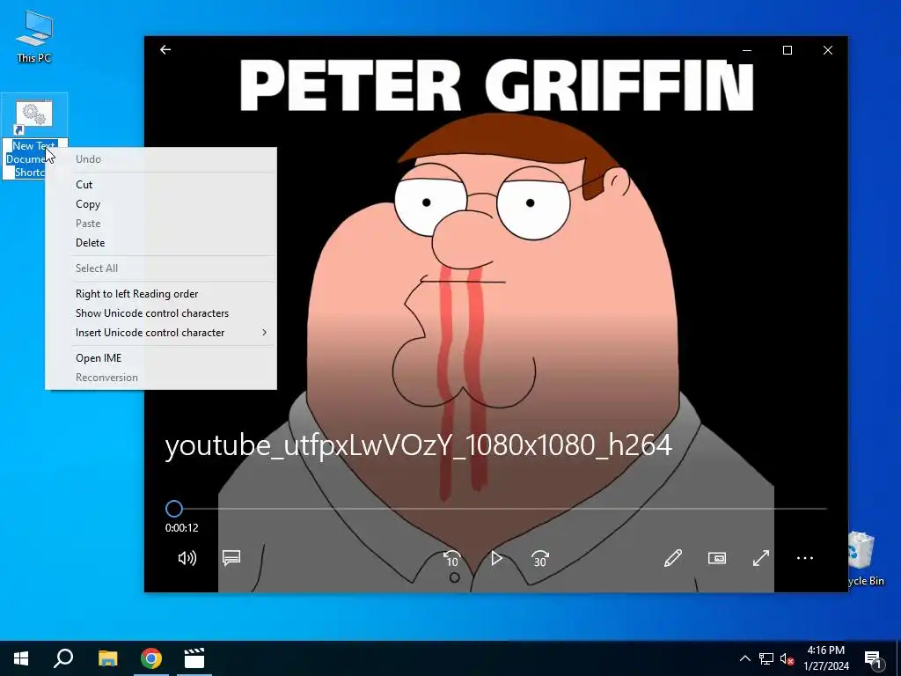Click the Movies & TV taskbar icon
The image size is (901, 676).
[x=194, y=658]
